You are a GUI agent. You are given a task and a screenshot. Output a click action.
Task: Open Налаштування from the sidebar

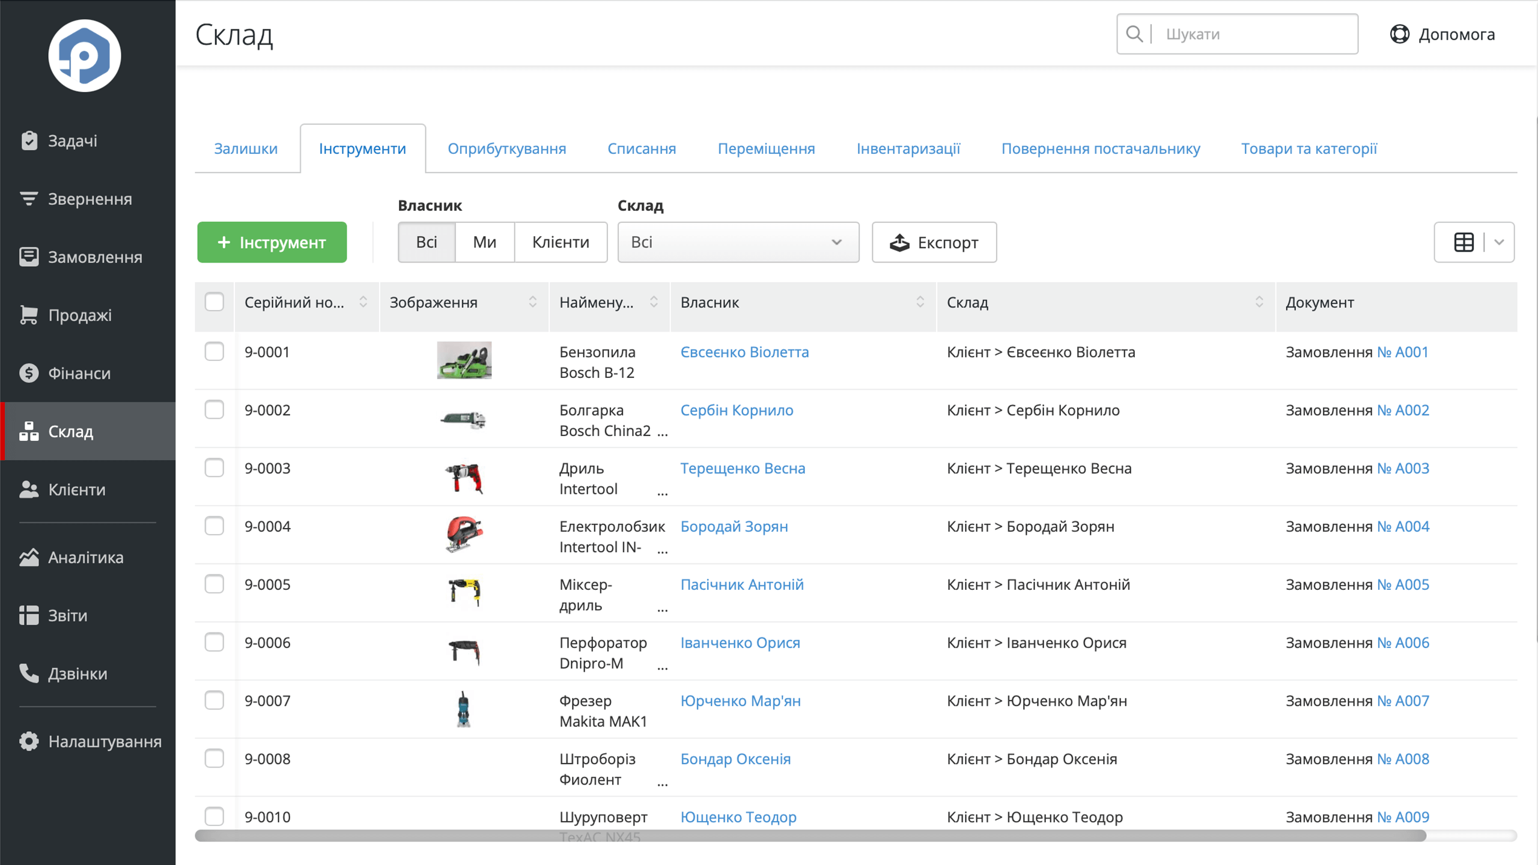pyautogui.click(x=88, y=742)
